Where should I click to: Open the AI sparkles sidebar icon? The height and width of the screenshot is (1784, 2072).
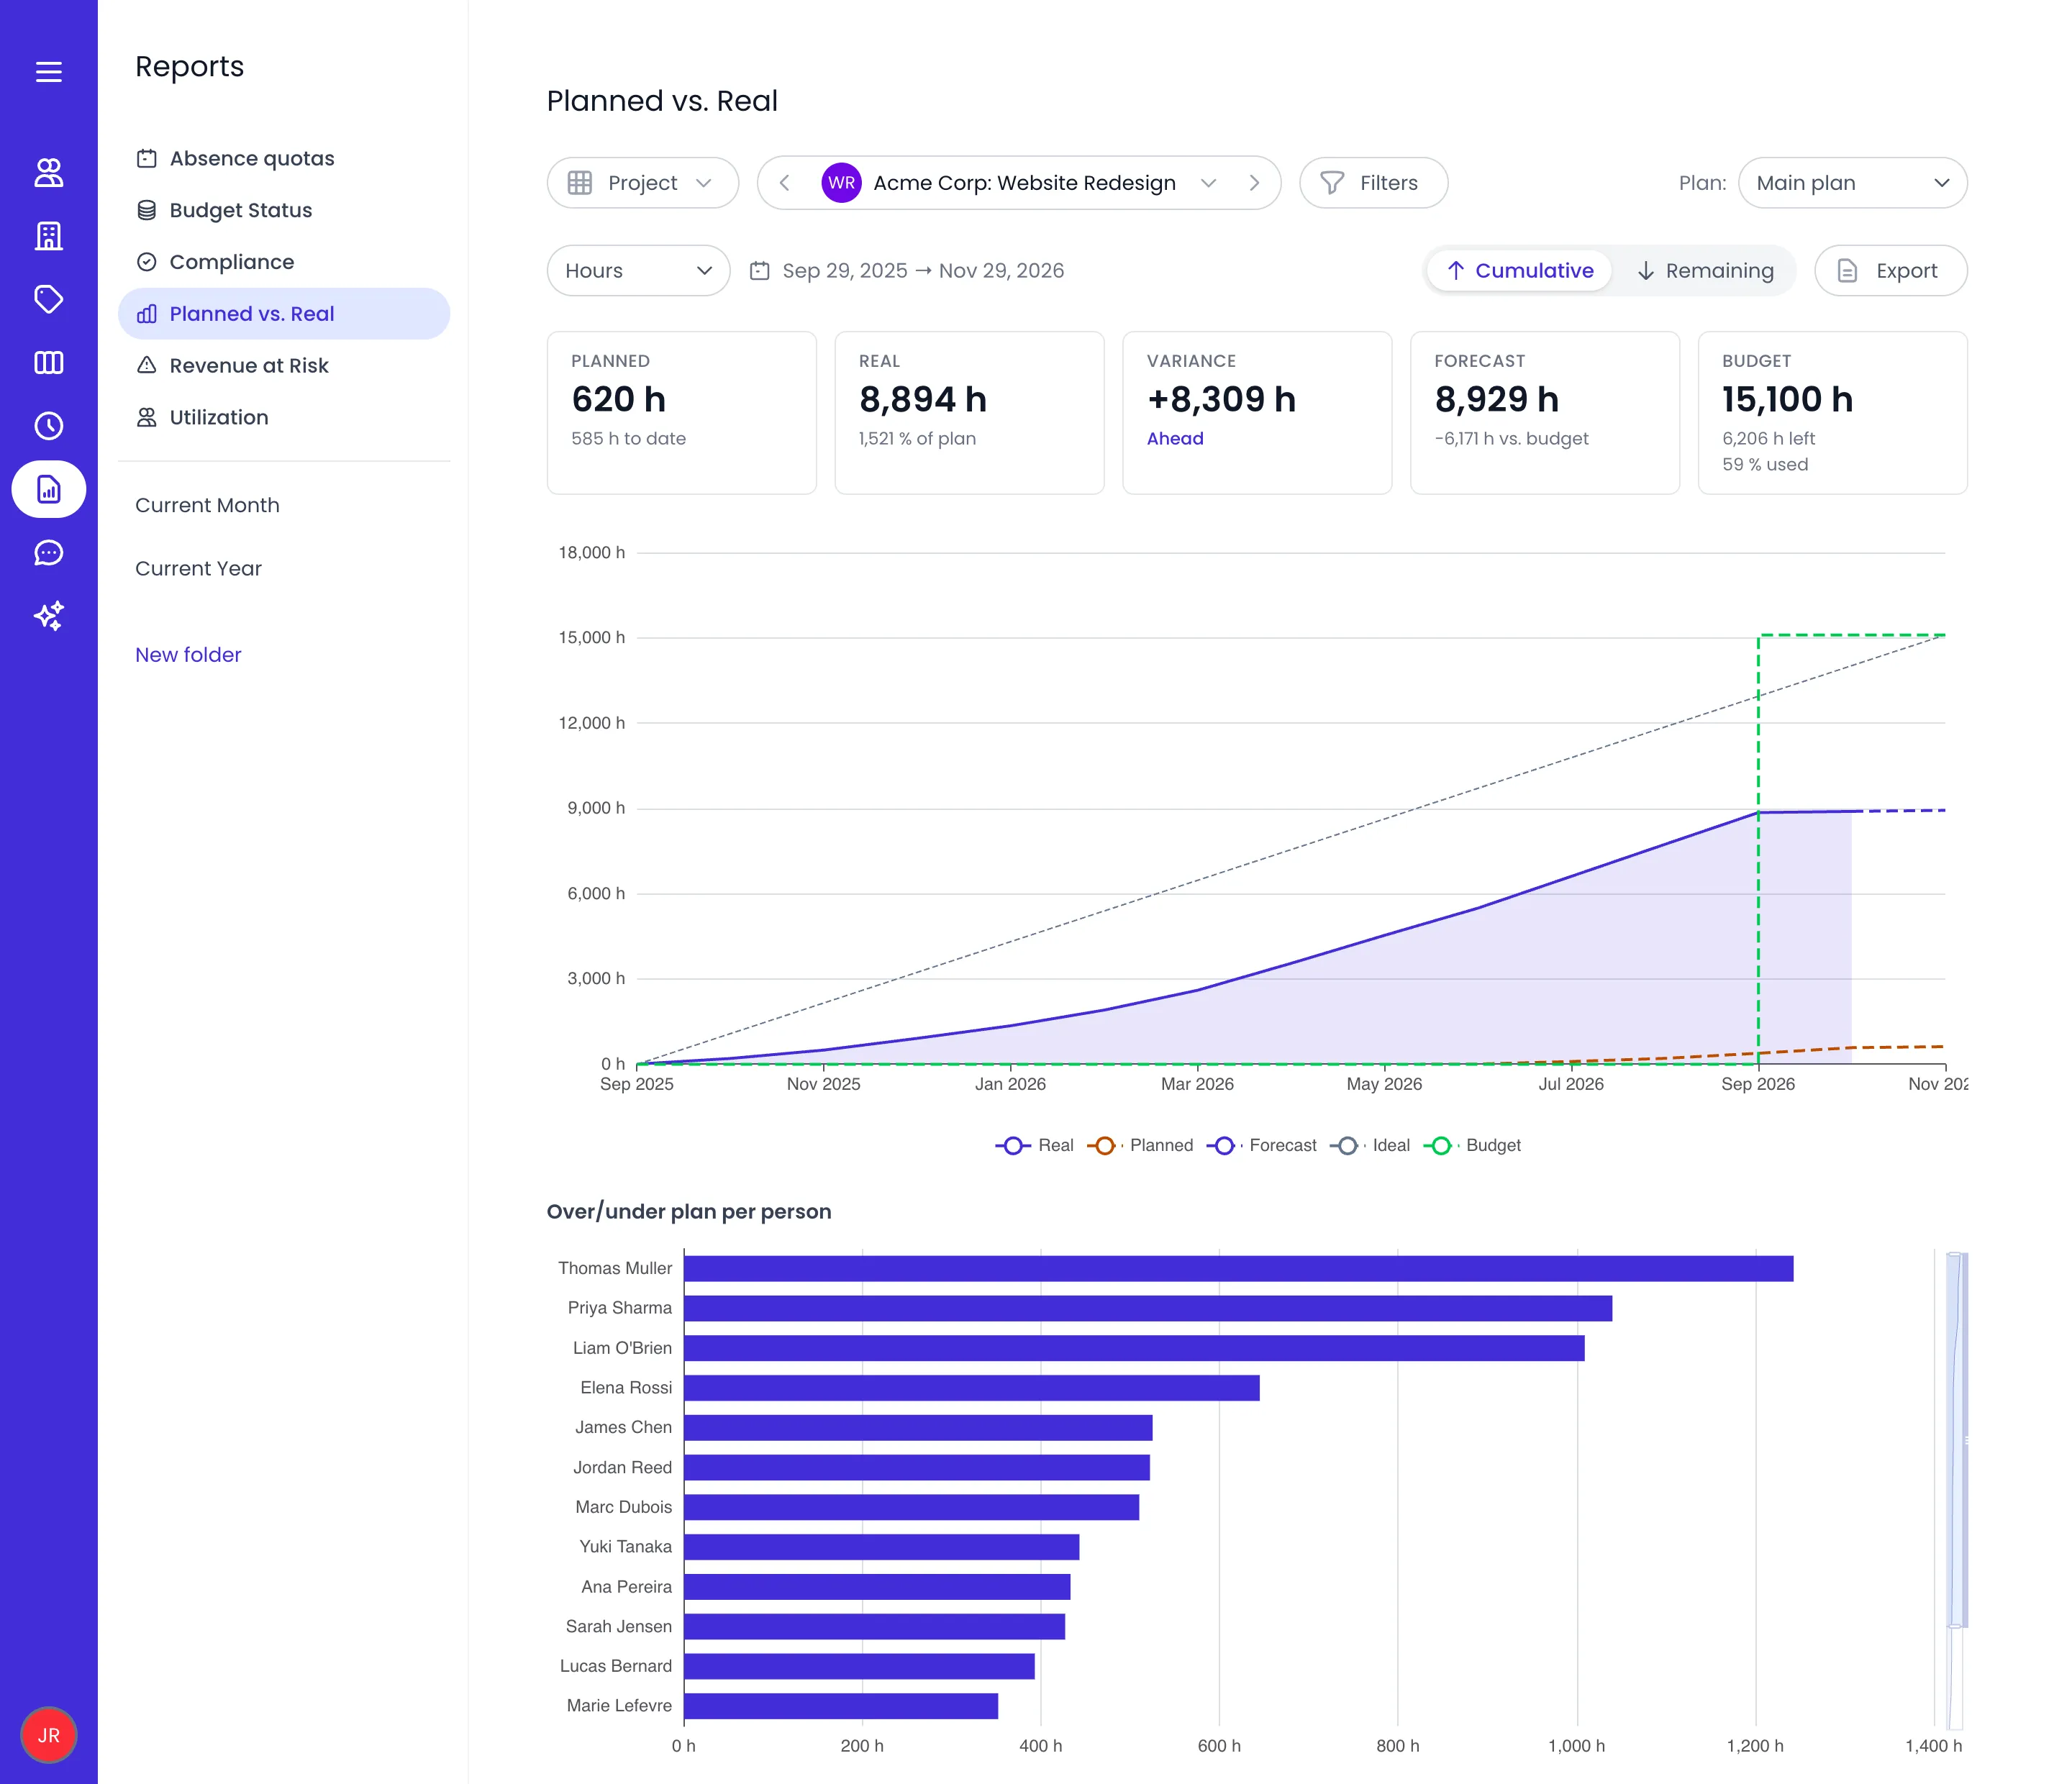[48, 616]
